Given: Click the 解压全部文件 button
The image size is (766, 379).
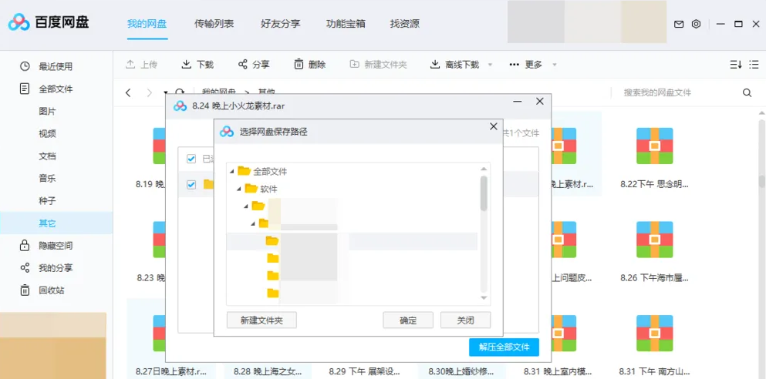Looking at the screenshot, I should (x=504, y=347).
